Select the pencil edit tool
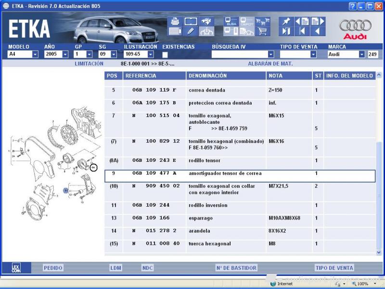The image size is (385, 289). tap(191, 31)
